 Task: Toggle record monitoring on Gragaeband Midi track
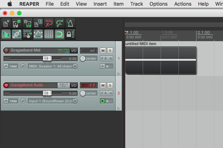[102, 66]
